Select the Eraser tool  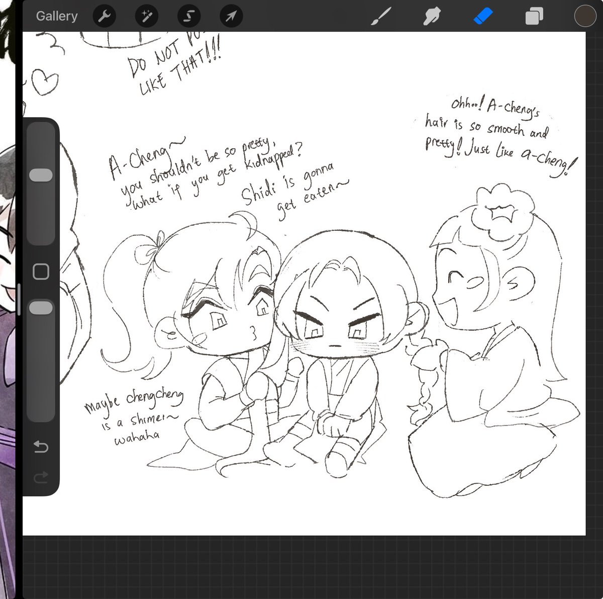point(483,17)
